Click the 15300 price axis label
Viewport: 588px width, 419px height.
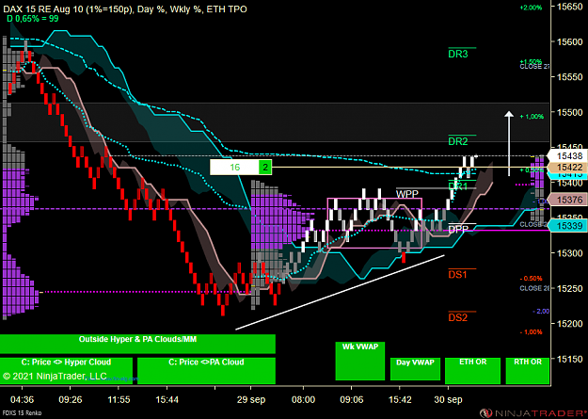[x=569, y=253]
